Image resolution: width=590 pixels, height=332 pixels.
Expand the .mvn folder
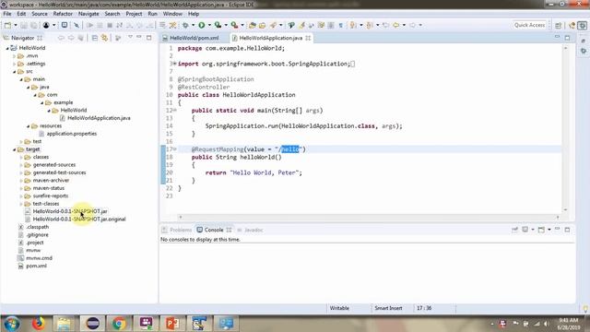point(15,56)
